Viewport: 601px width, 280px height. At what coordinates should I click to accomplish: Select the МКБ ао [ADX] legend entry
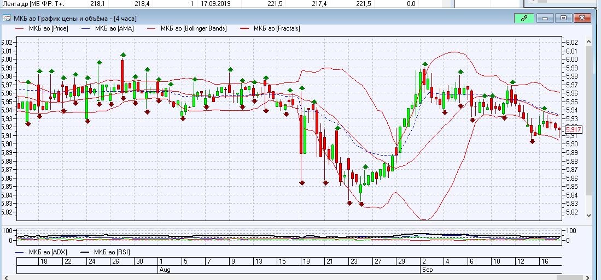[x=41, y=252]
